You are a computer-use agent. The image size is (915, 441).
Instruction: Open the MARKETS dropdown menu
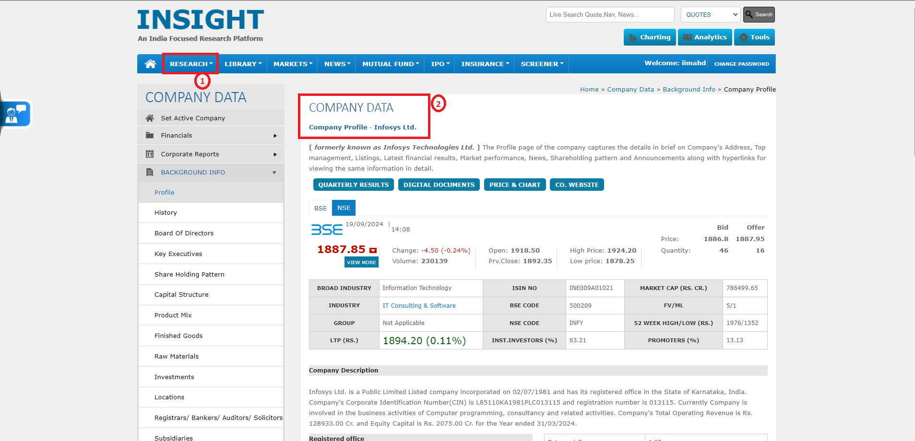[293, 64]
